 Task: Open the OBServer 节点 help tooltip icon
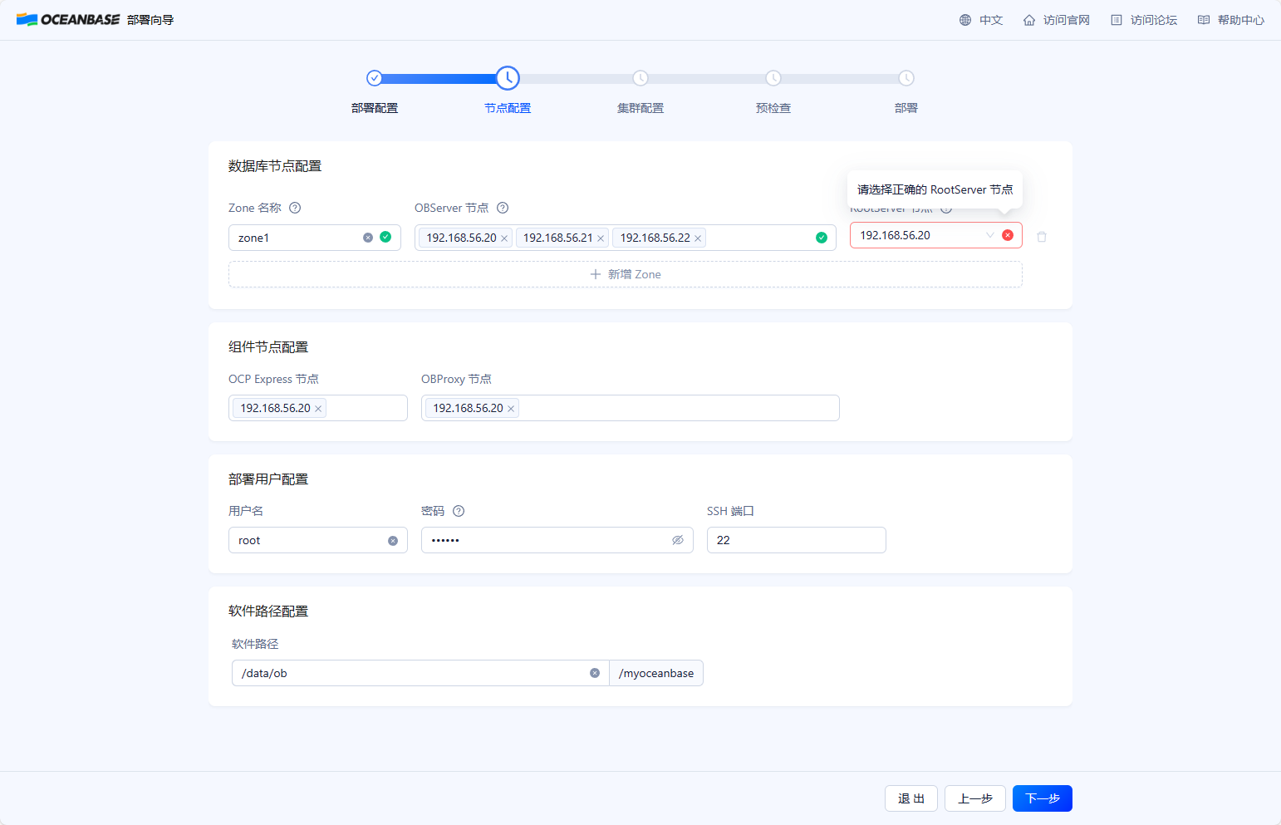pyautogui.click(x=503, y=208)
